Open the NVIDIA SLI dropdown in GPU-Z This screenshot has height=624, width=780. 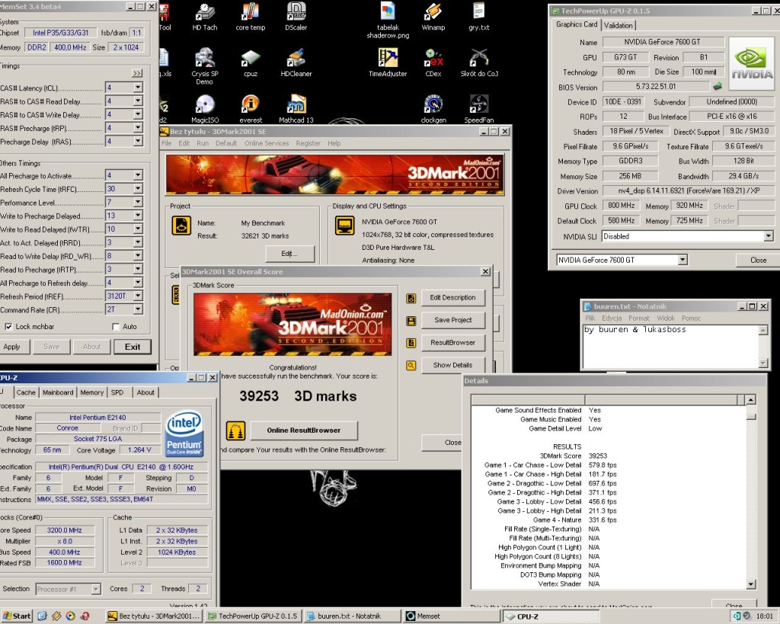pyautogui.click(x=769, y=236)
